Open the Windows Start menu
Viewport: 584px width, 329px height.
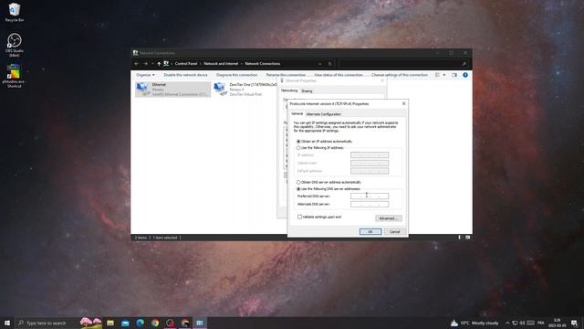(7, 323)
